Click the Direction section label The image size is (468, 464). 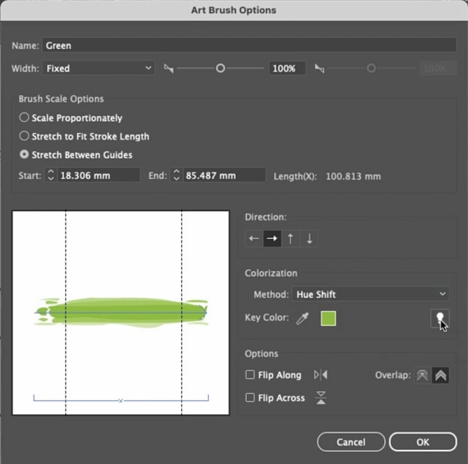pos(266,217)
